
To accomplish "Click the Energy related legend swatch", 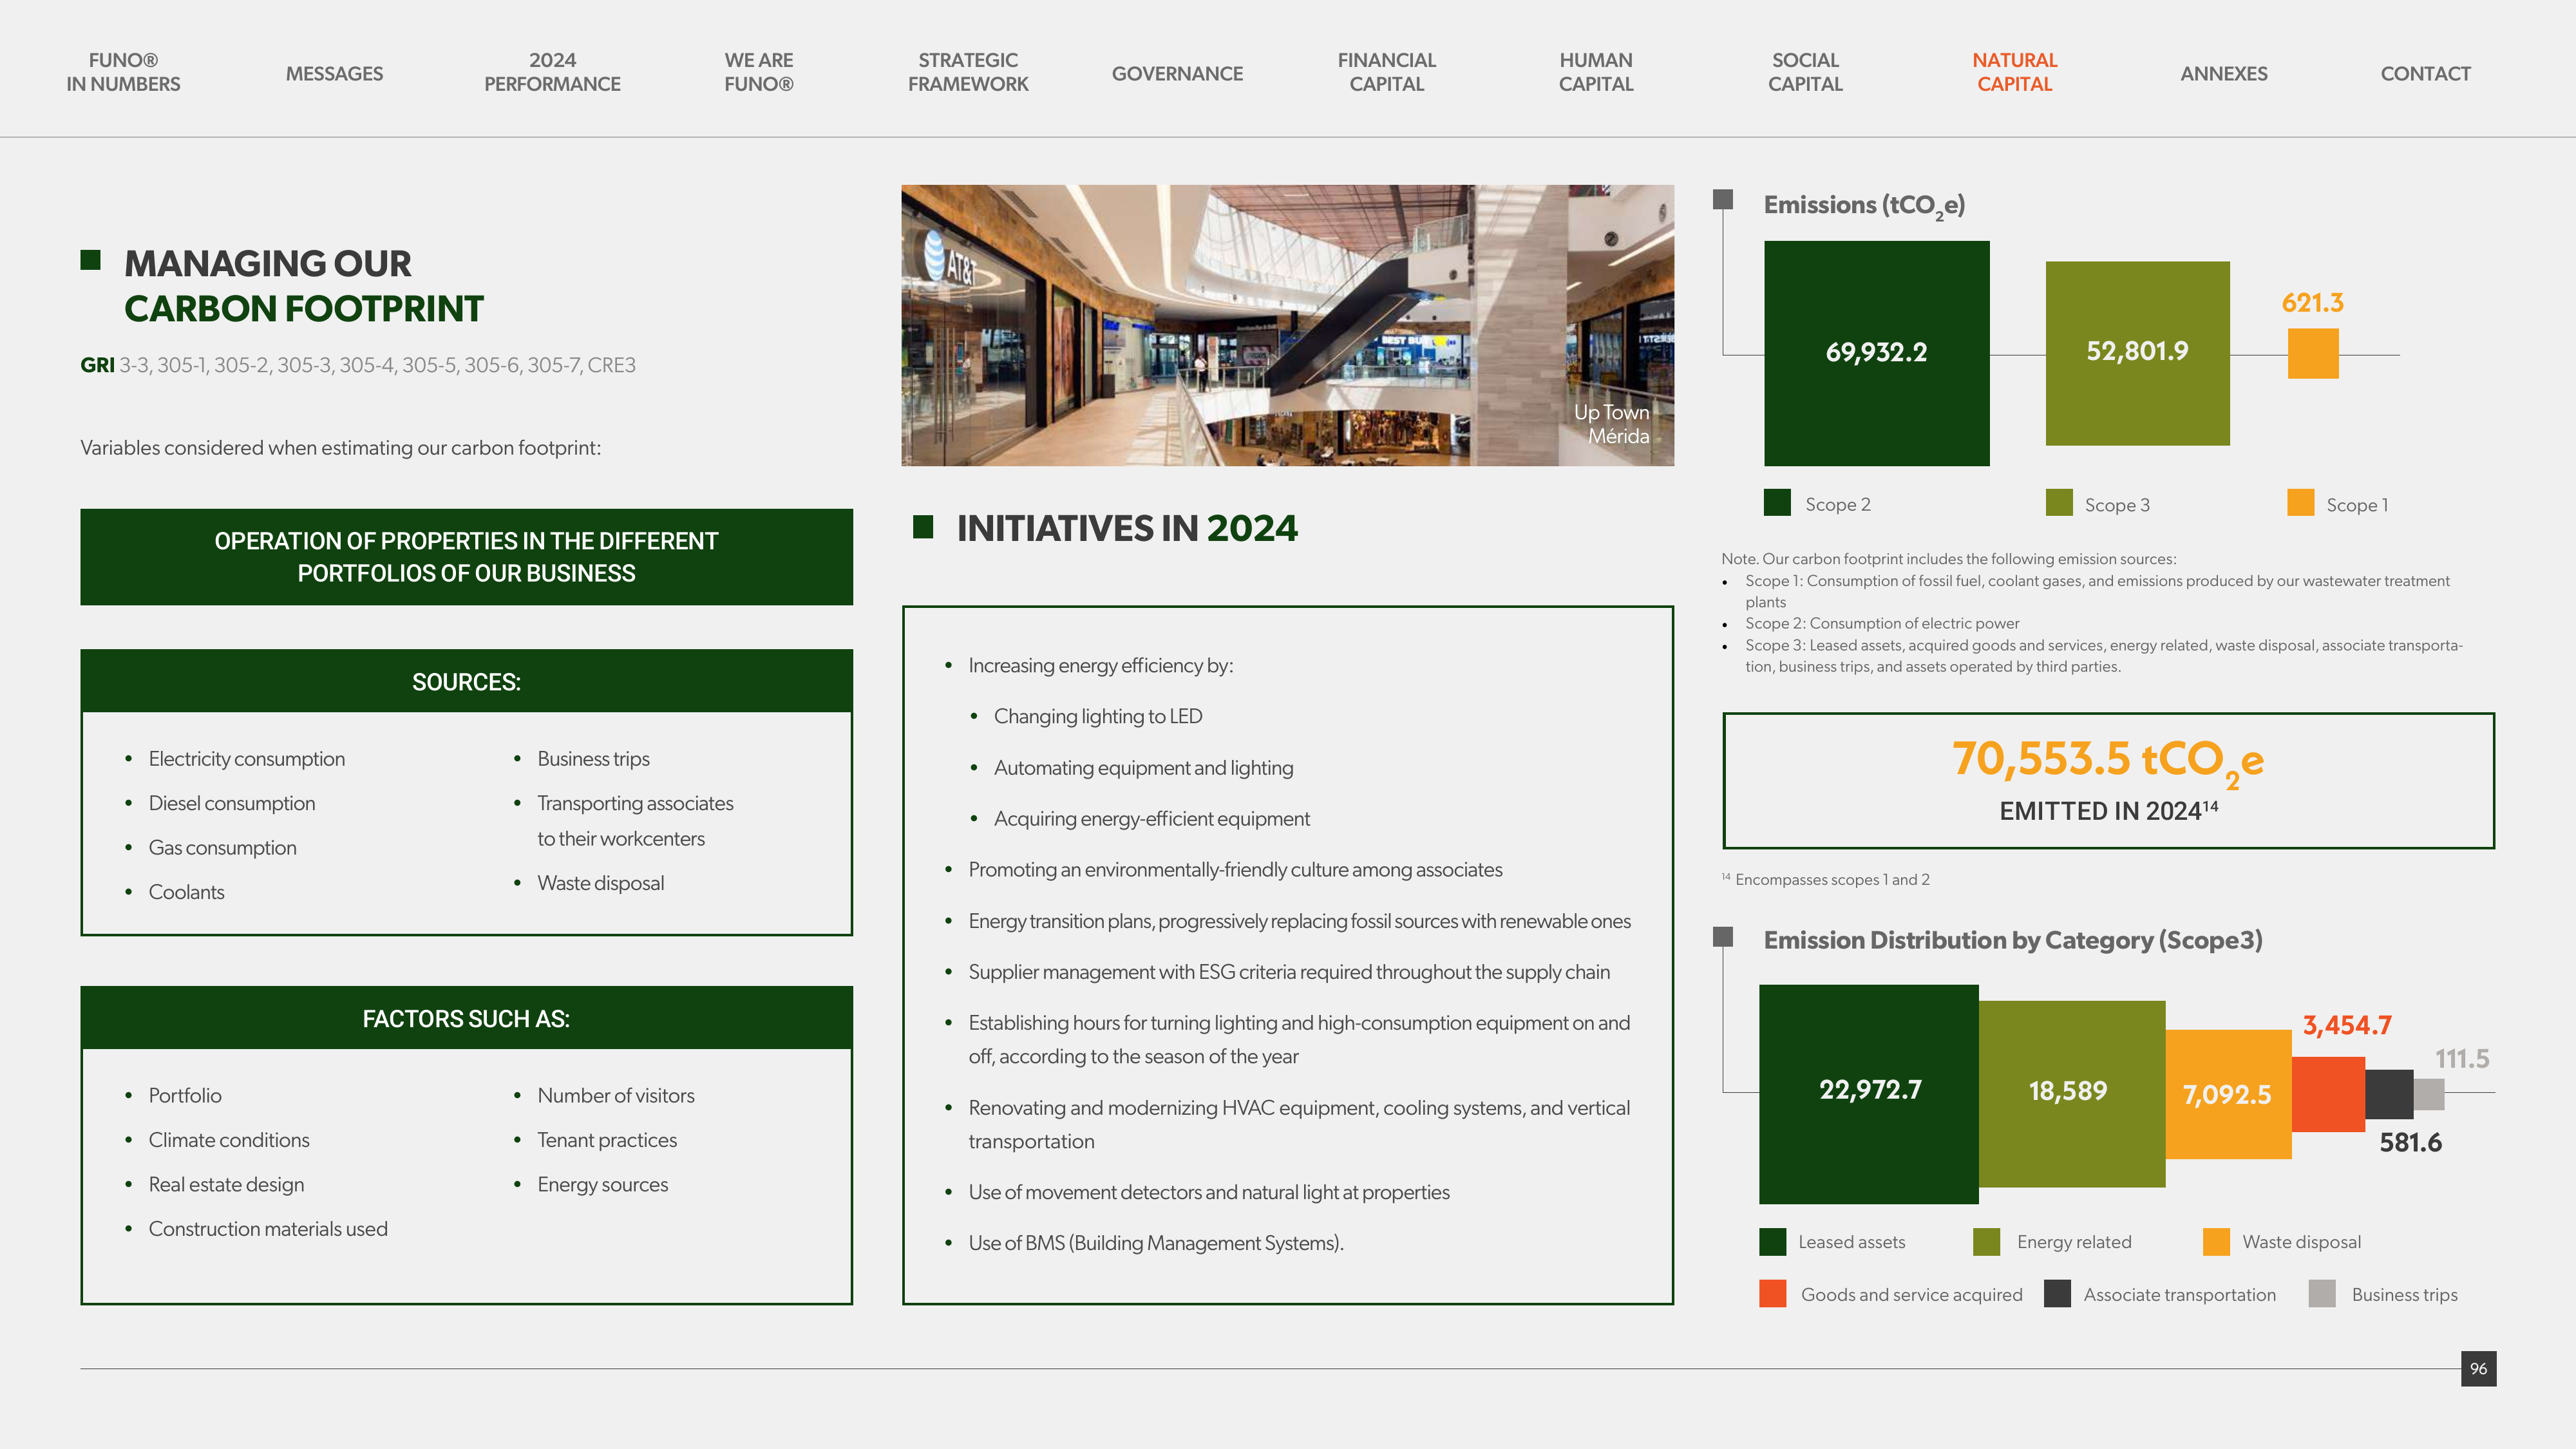I will 1987,1241.
